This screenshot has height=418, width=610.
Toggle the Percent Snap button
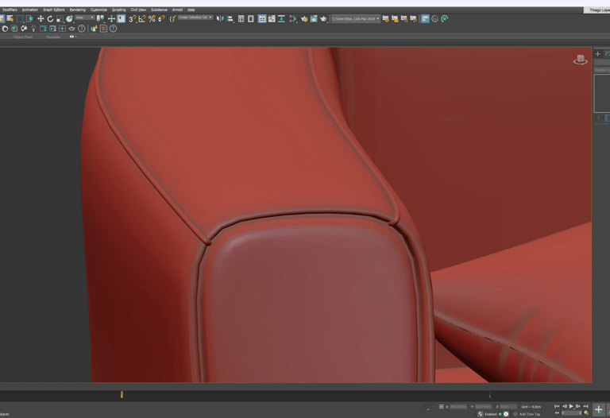click(152, 19)
